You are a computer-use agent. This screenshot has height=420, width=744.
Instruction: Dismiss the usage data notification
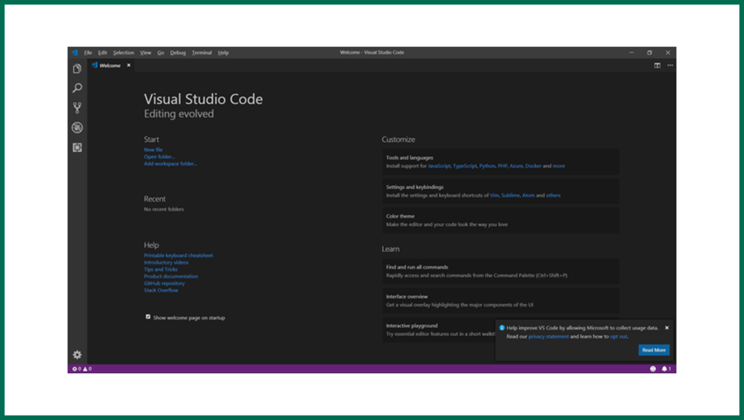(667, 328)
